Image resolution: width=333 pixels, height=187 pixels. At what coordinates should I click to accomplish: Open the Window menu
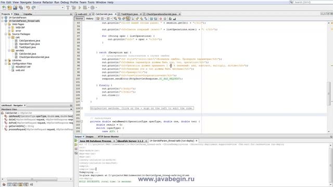(101, 2)
